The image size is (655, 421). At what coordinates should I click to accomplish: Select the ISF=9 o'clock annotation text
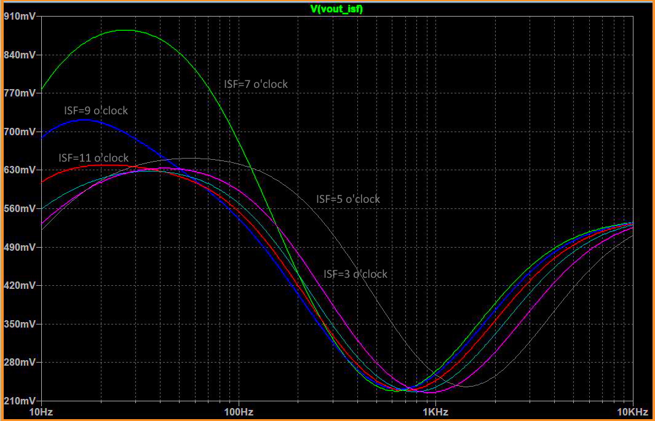[96, 111]
